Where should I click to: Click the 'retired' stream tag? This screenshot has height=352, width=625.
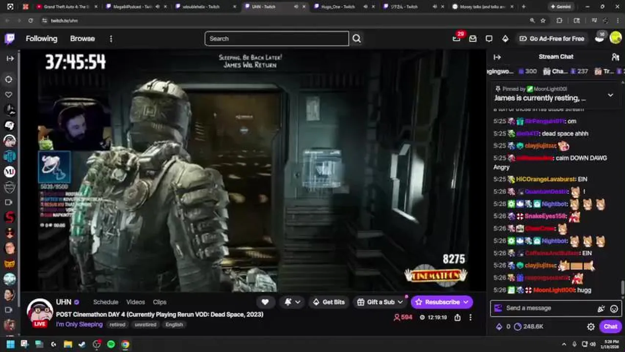point(117,325)
